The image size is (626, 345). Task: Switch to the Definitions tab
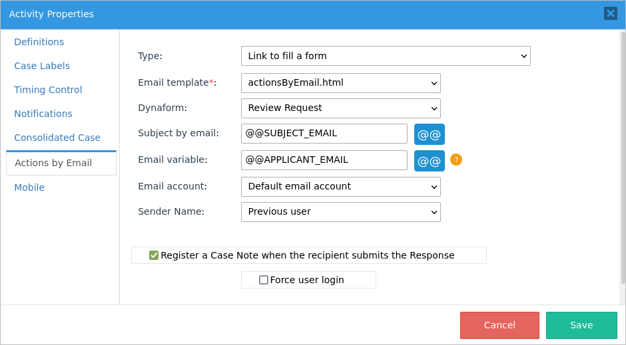tap(39, 42)
